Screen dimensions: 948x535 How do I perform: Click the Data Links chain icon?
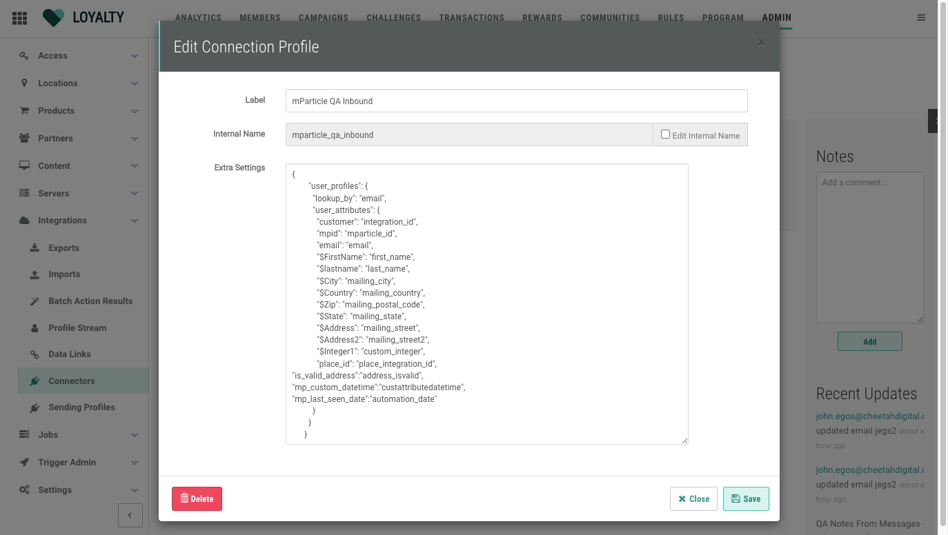coord(34,354)
